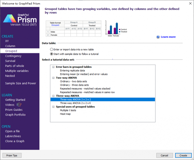194x160 pixels.
Task: Select Three-way ANOVA 2 x 2 x 2
Action: pyautogui.click(x=103, y=100)
